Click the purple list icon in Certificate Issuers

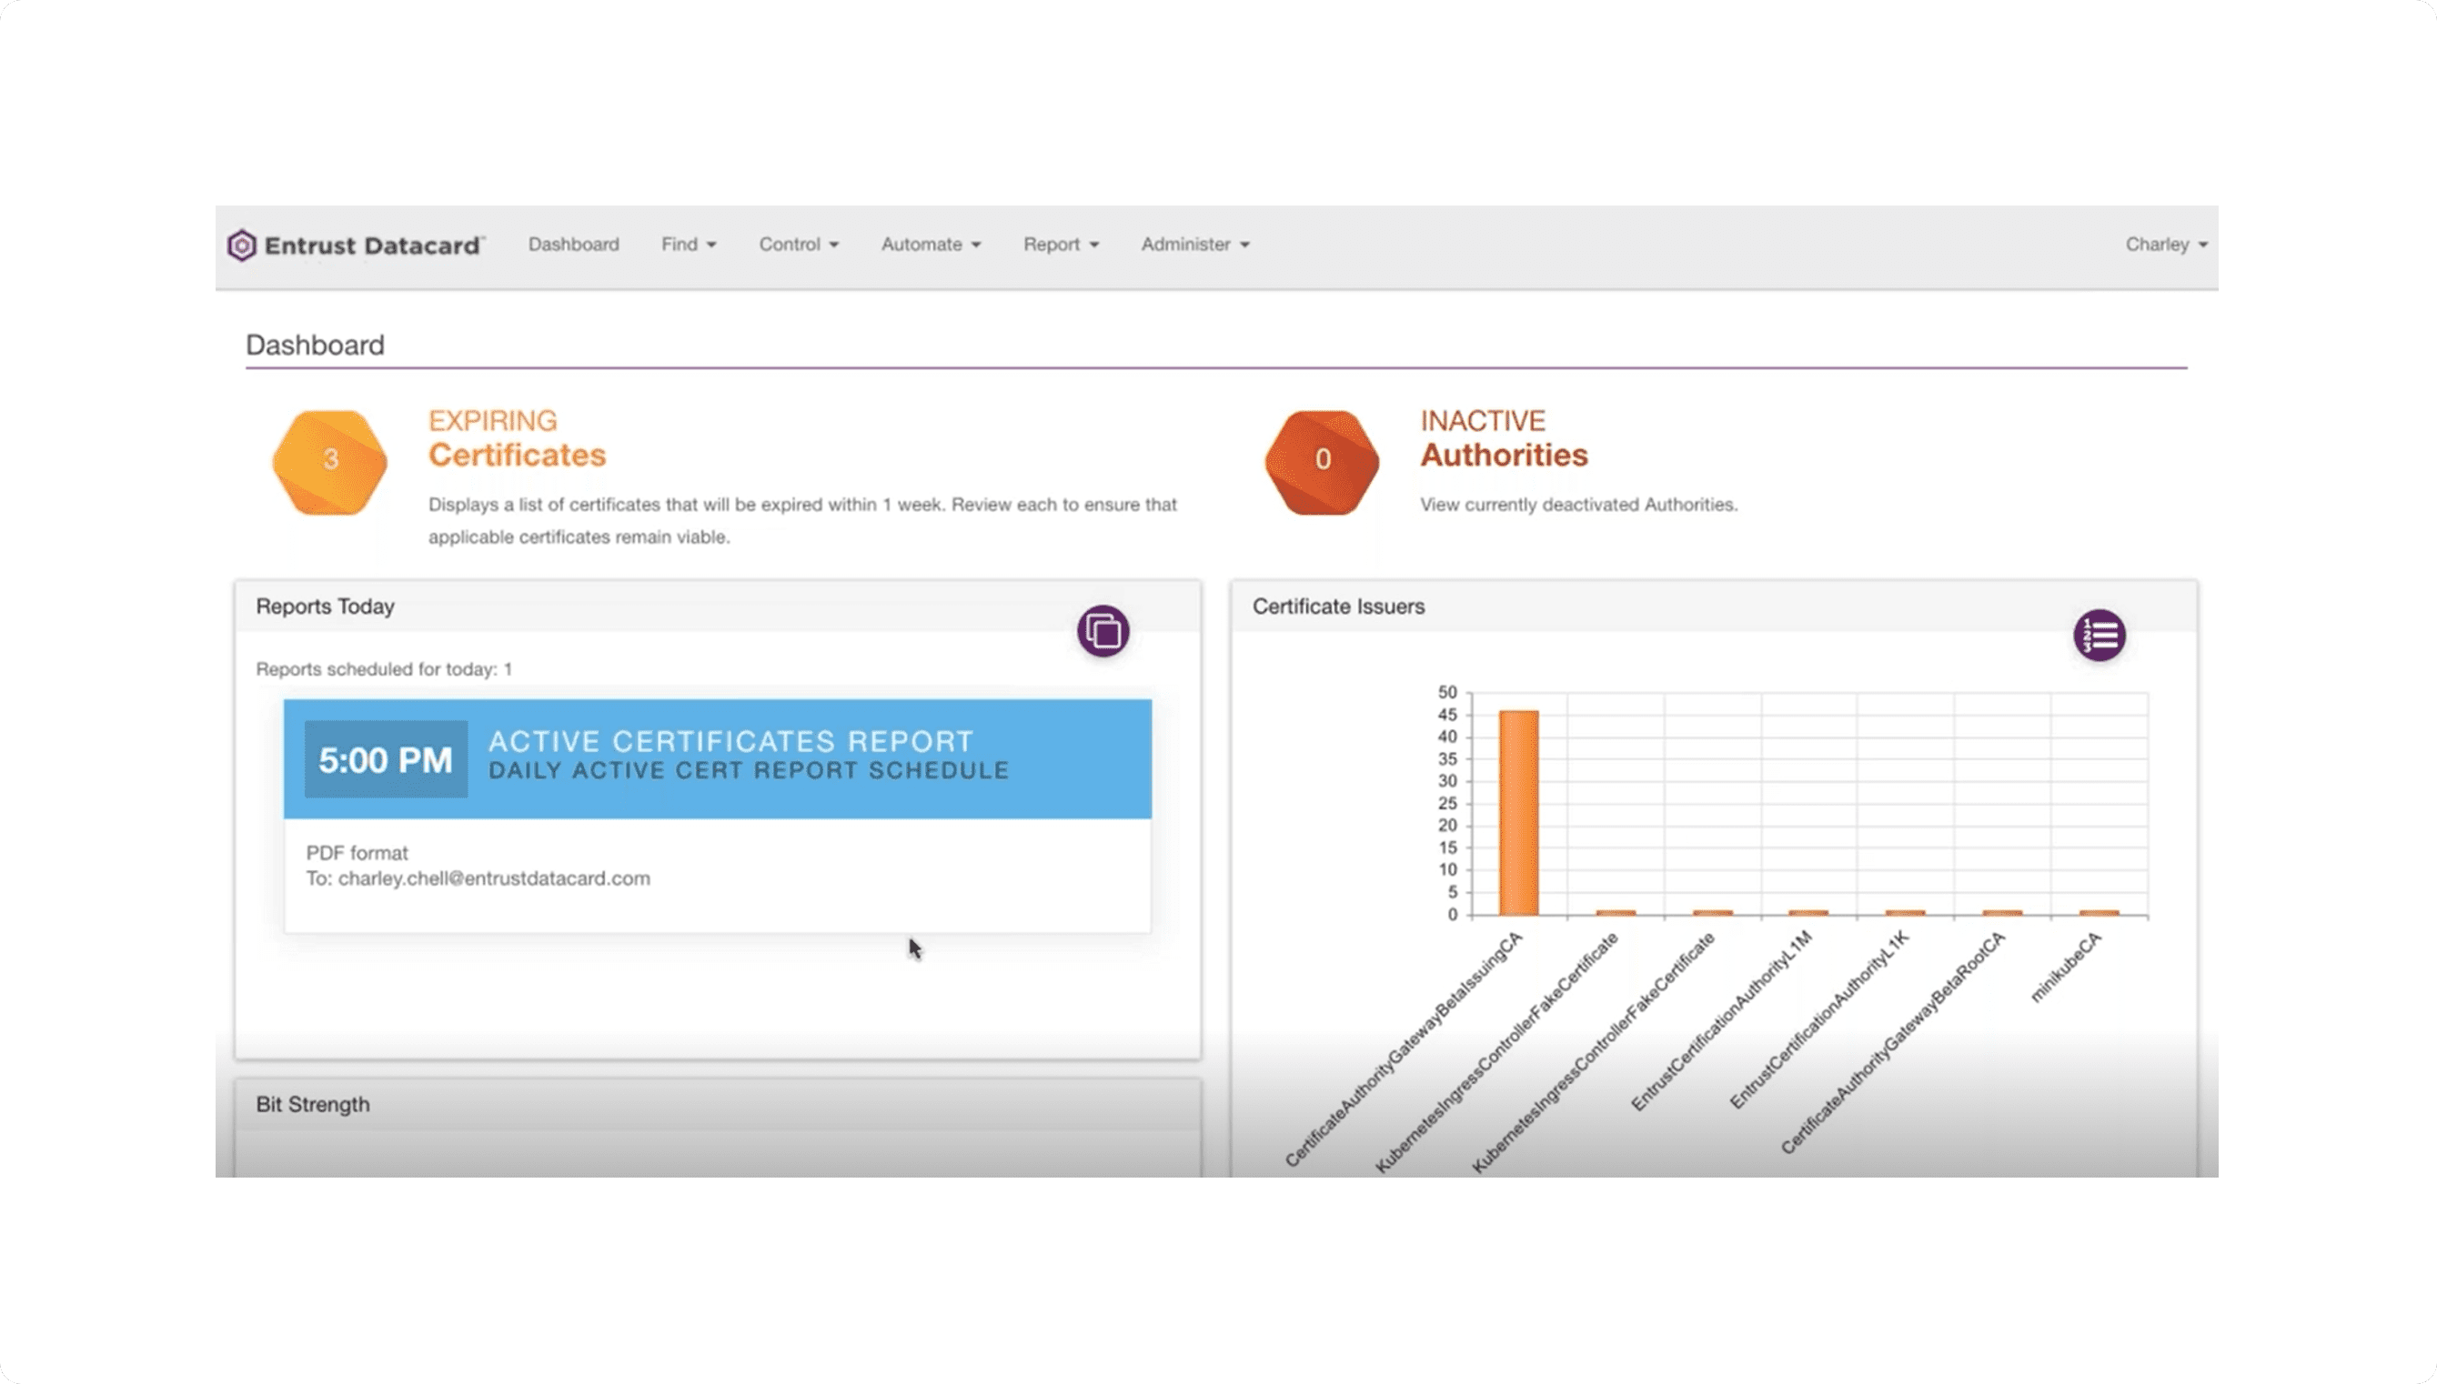tap(2100, 635)
